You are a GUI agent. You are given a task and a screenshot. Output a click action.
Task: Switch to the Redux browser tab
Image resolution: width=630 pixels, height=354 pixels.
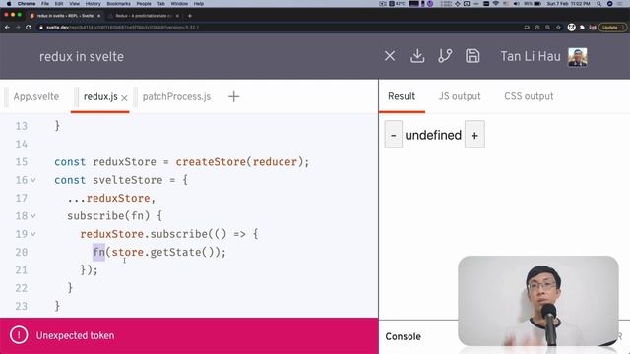(144, 16)
